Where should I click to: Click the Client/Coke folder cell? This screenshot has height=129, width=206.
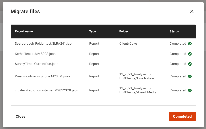[128, 44]
